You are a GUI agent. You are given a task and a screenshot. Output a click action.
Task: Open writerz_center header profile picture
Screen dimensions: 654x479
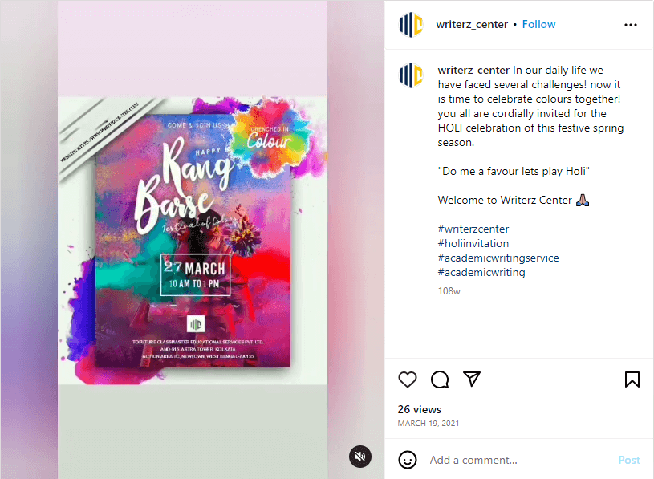pos(411,25)
